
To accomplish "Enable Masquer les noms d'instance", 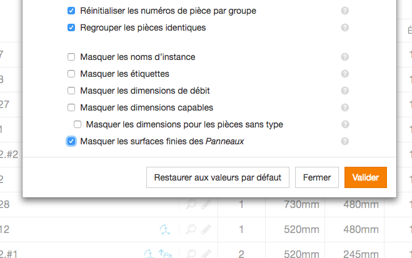I will [x=71, y=57].
